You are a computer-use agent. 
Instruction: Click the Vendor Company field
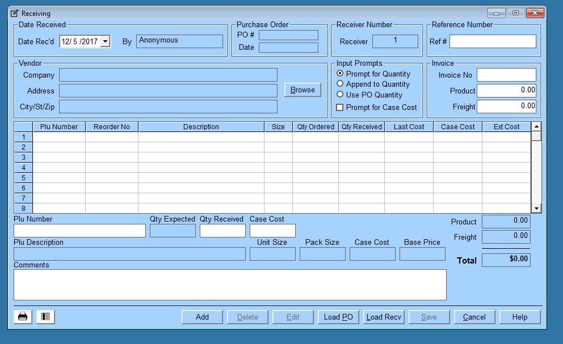point(168,75)
